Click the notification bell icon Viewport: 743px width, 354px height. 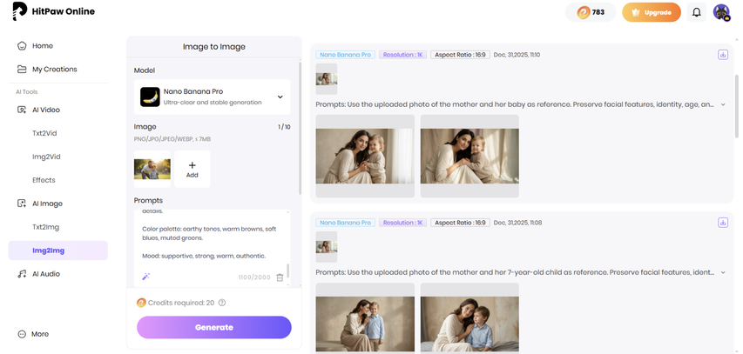point(696,12)
